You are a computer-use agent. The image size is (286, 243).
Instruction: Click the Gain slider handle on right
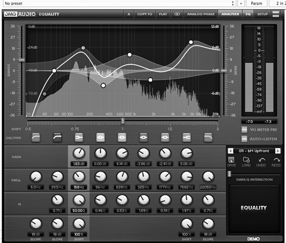click(224, 71)
